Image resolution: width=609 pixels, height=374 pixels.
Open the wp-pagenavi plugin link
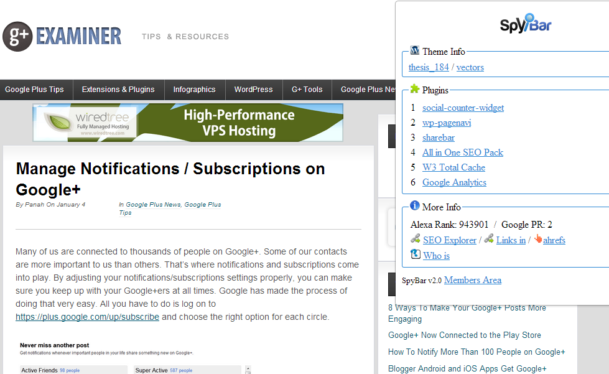pyautogui.click(x=447, y=123)
